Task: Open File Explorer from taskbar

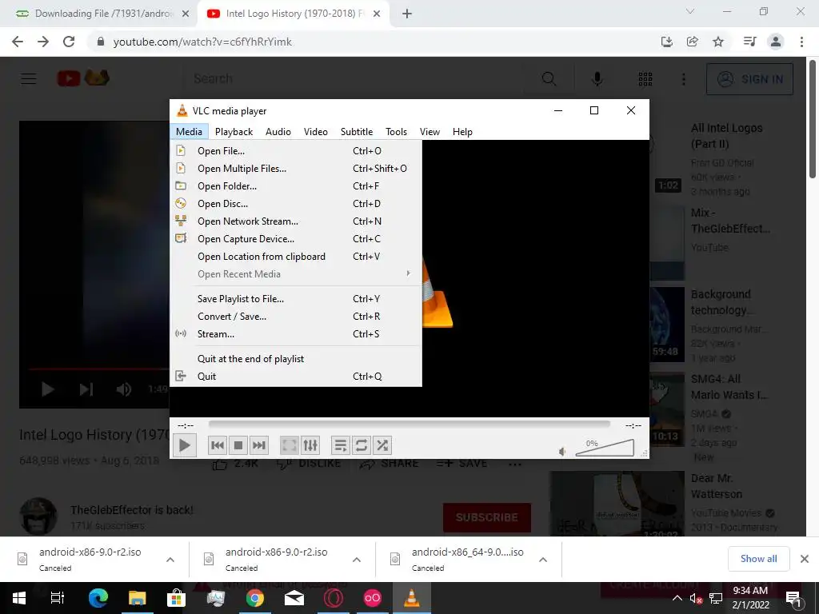Action: 138,598
